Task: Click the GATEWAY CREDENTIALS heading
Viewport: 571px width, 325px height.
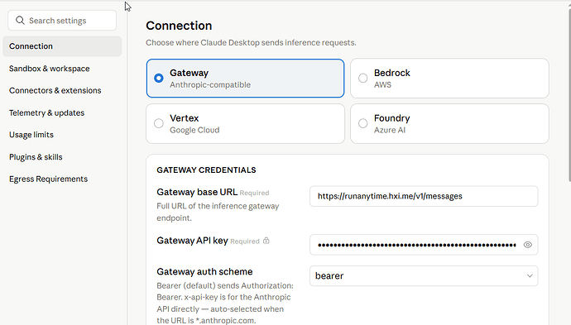Action: tap(206, 170)
